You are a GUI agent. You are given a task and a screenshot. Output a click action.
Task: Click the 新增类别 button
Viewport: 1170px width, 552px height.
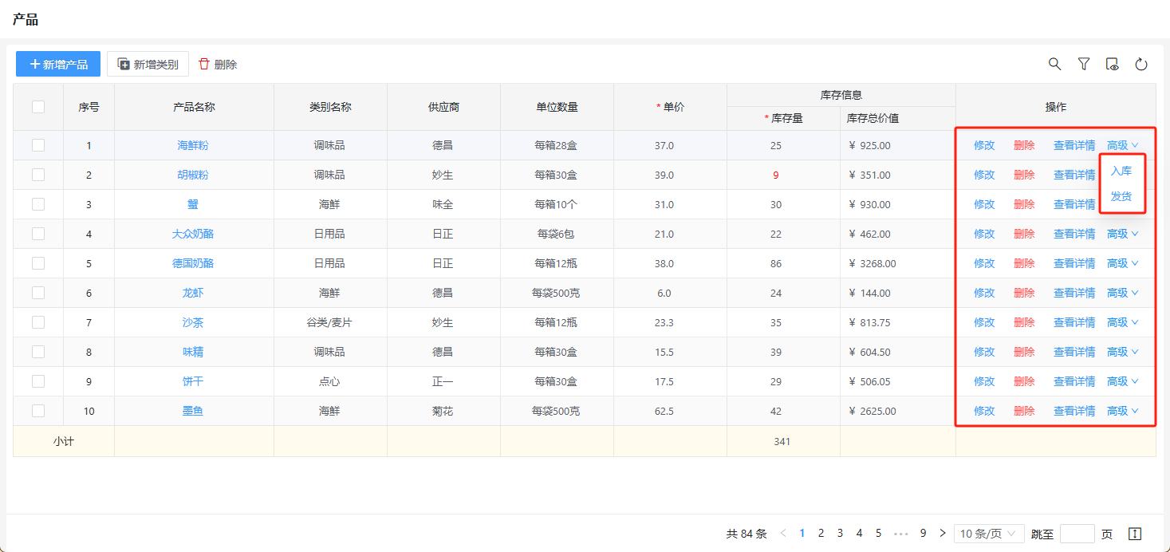148,65
